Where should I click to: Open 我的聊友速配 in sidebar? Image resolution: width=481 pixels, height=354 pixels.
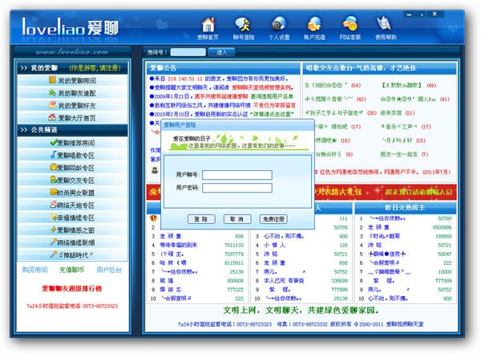(72, 93)
